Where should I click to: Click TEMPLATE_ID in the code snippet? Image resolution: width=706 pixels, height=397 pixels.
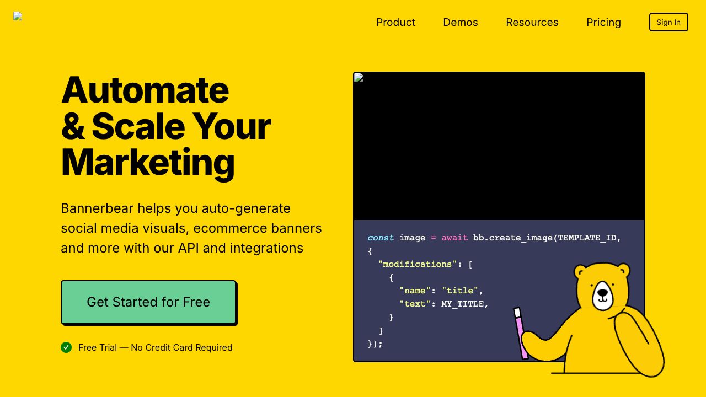click(x=587, y=238)
